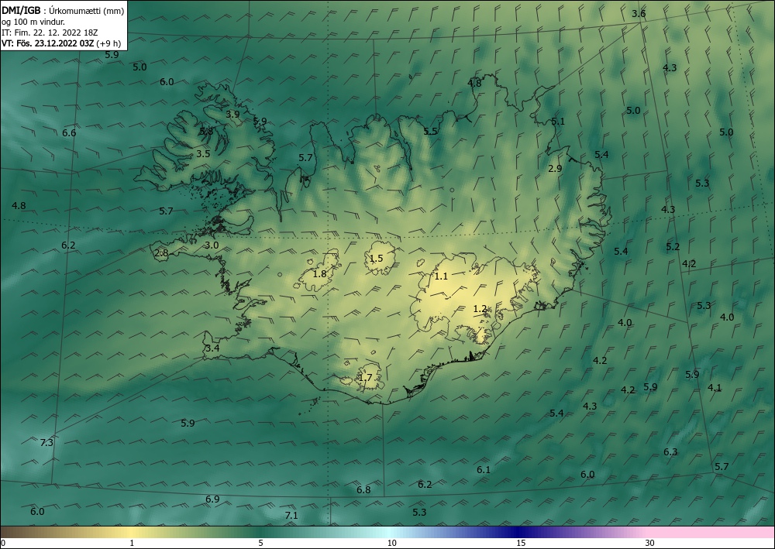775x549 pixels.
Task: Click the 7.3 value in the southwest sea
Action: point(46,442)
